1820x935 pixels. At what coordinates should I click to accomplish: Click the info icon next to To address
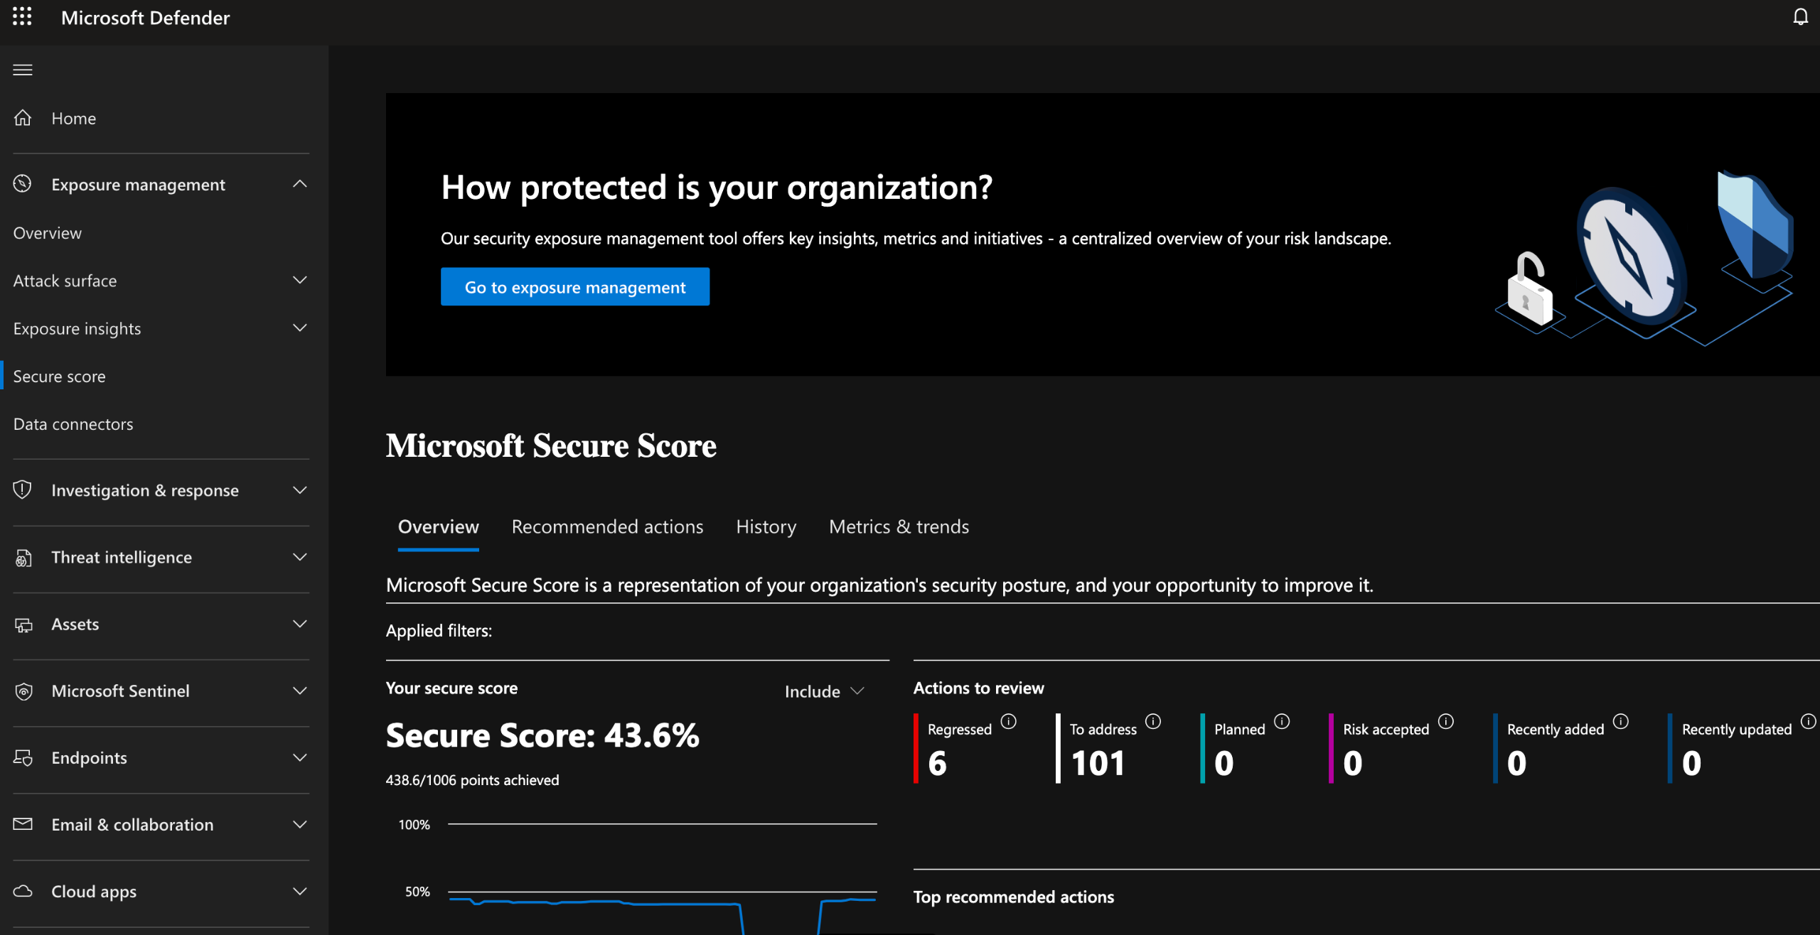1153,722
